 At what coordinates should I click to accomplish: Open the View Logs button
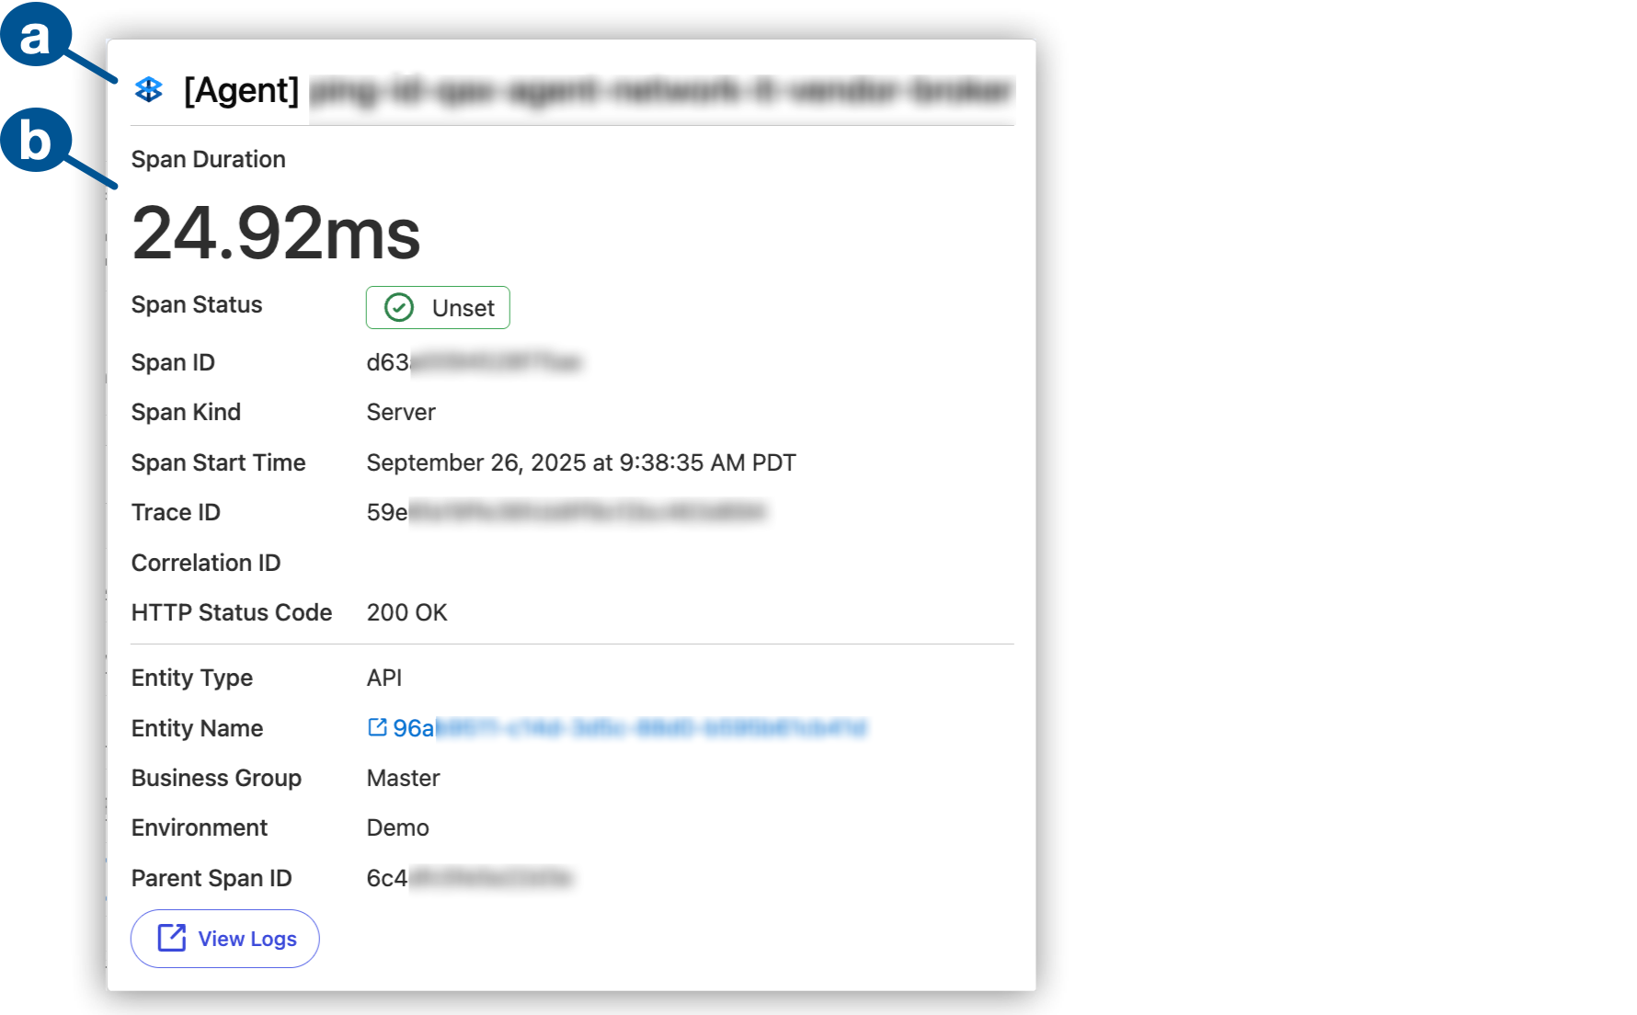(x=225, y=939)
